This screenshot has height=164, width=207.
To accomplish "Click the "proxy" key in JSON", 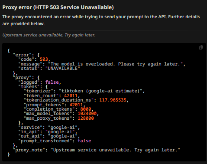I will [x=22, y=78].
